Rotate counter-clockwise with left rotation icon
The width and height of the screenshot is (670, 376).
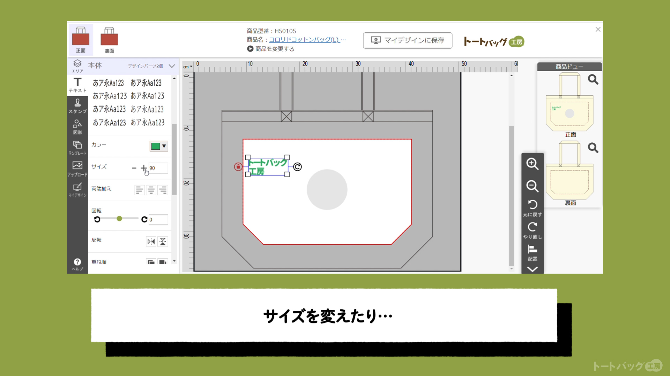click(97, 219)
